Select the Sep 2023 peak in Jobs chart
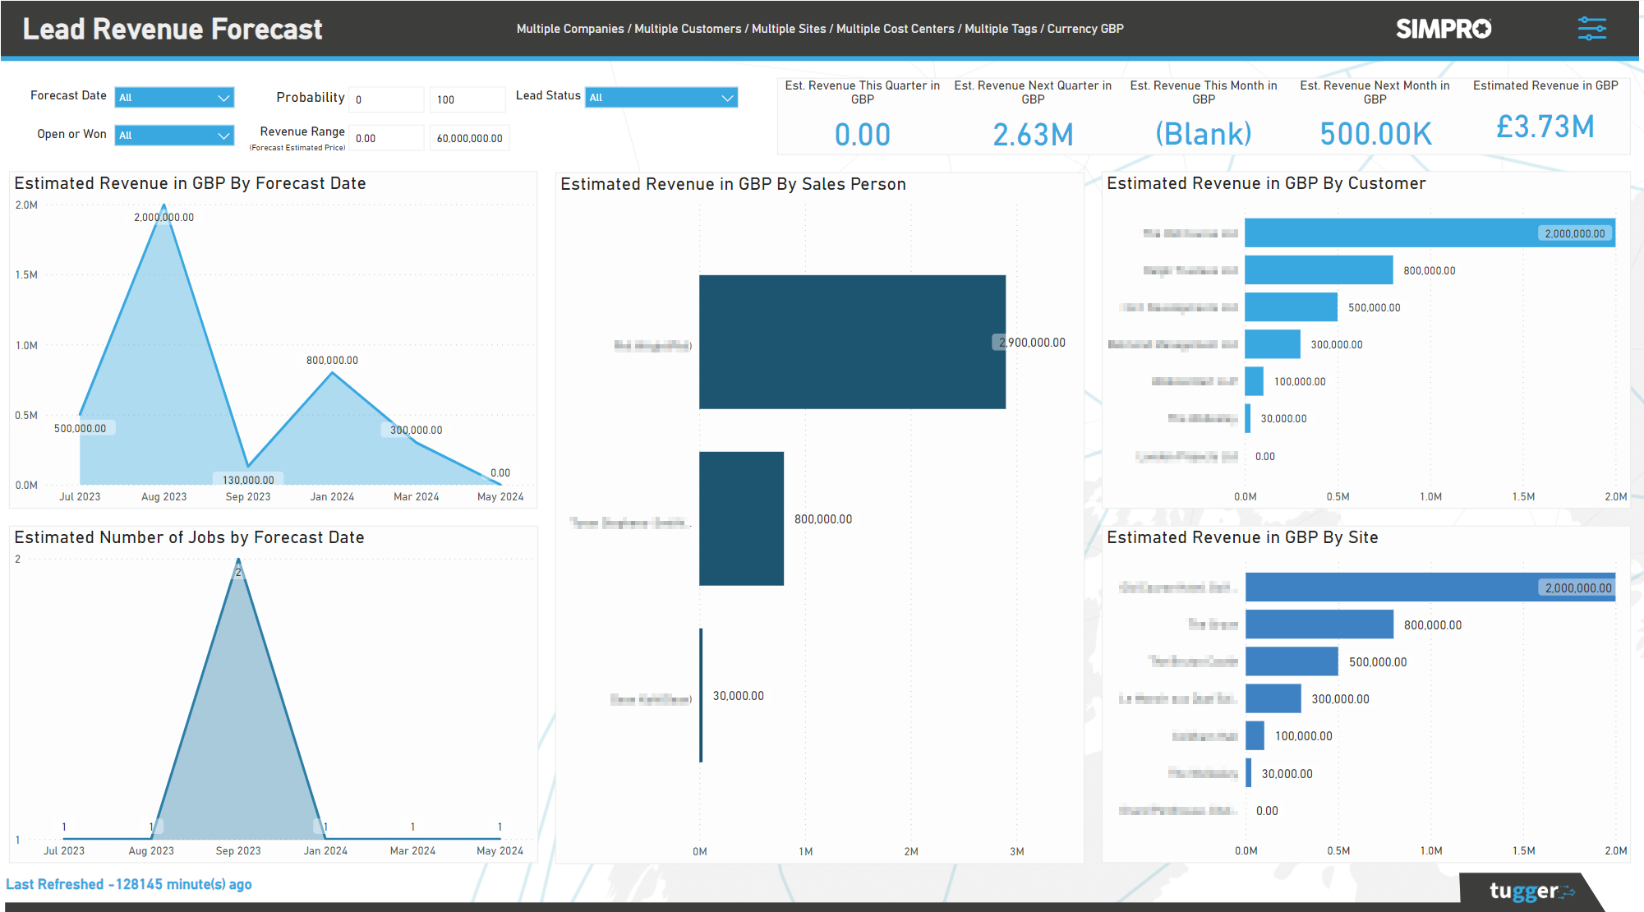The width and height of the screenshot is (1644, 912). 238,559
